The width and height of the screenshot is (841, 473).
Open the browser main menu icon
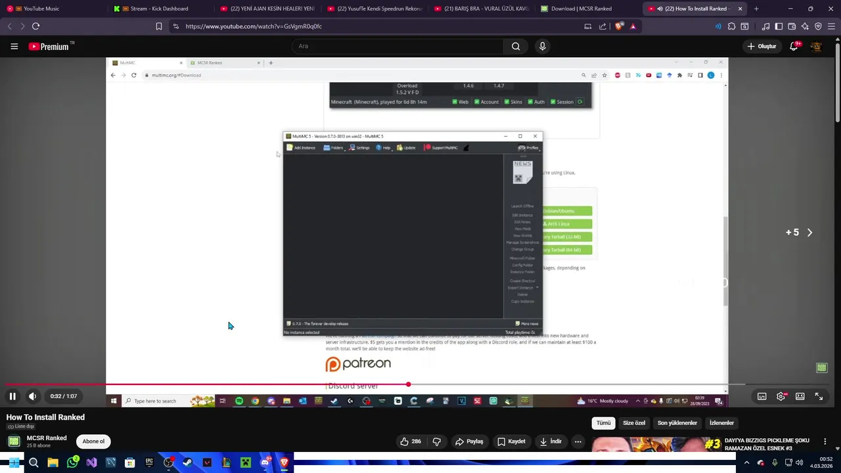coord(831,26)
